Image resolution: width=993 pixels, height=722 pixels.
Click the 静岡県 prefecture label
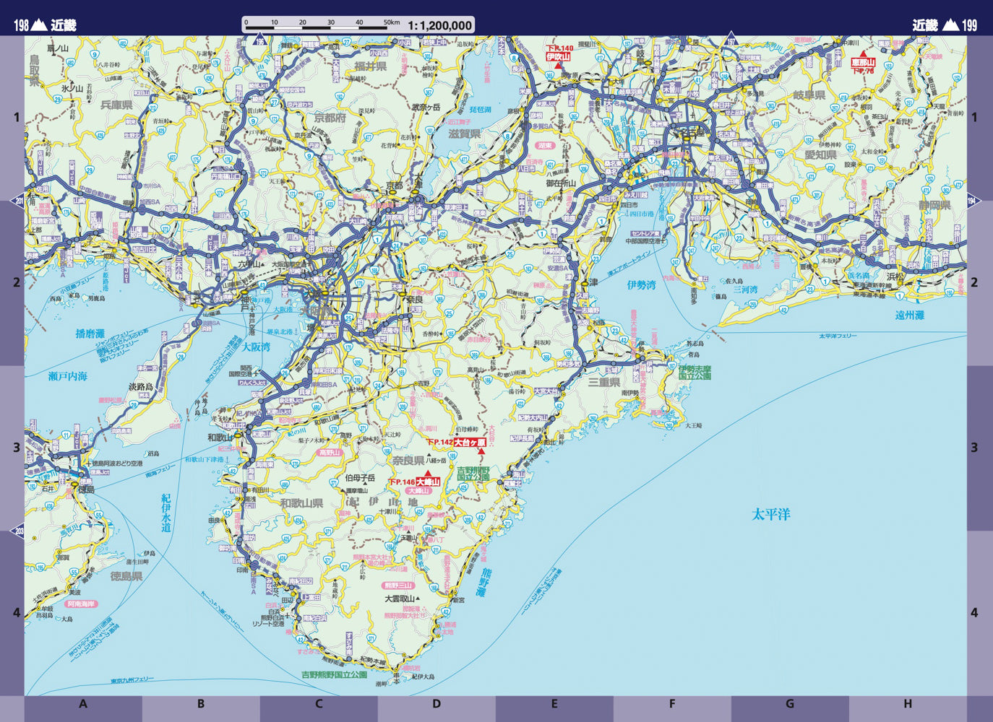click(934, 205)
